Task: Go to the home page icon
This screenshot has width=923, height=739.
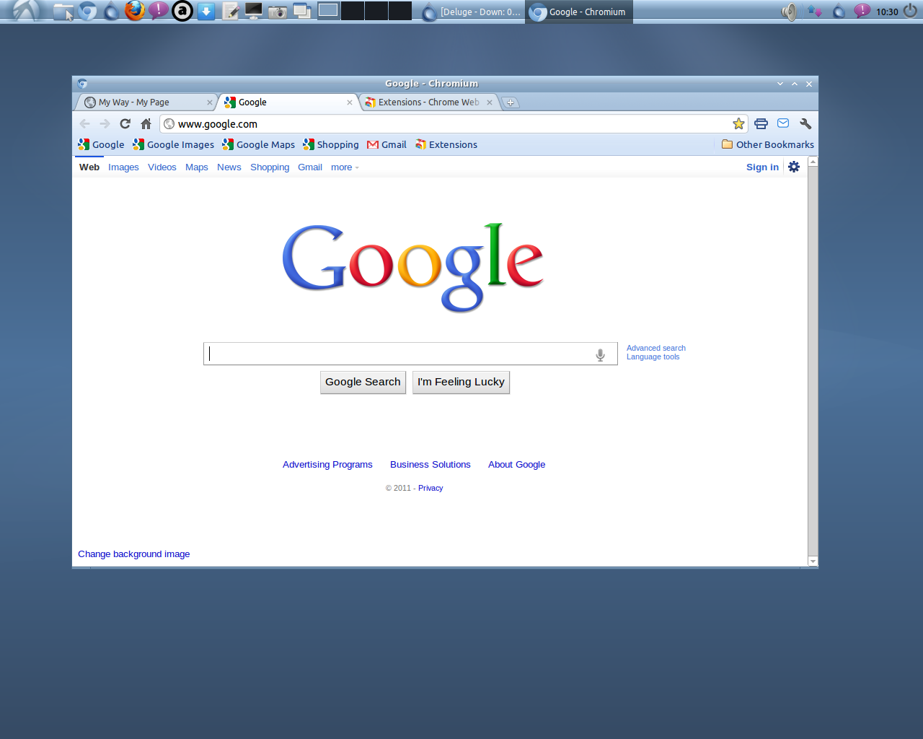Action: pos(146,123)
